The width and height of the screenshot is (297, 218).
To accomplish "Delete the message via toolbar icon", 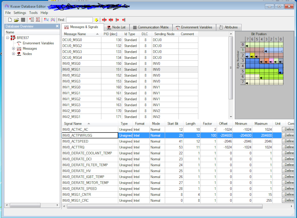I will (x=38, y=20).
